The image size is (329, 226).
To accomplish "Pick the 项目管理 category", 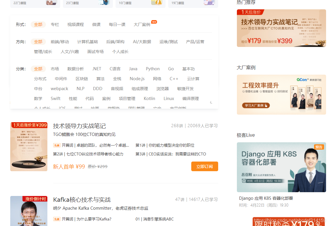I will pos(127,99).
